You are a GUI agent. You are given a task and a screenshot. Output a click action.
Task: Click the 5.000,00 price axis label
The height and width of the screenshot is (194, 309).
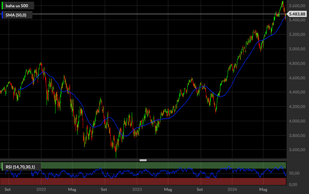pyautogui.click(x=297, y=49)
